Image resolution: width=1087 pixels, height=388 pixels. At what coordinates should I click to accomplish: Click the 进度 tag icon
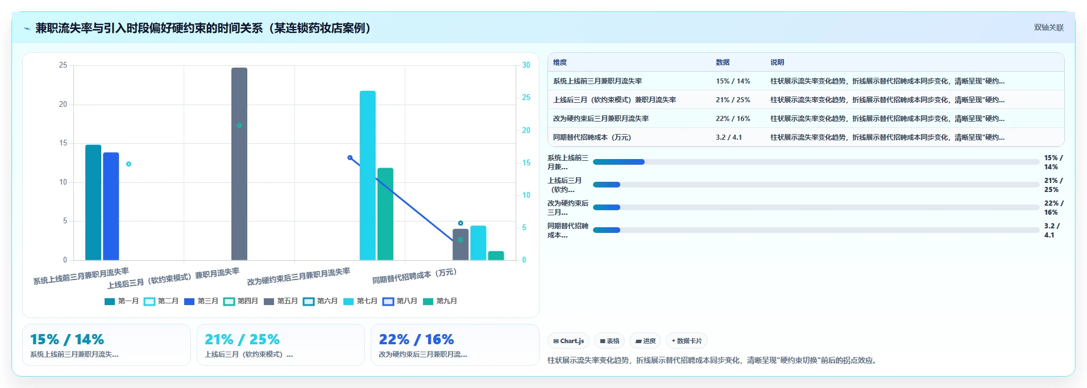(638, 341)
